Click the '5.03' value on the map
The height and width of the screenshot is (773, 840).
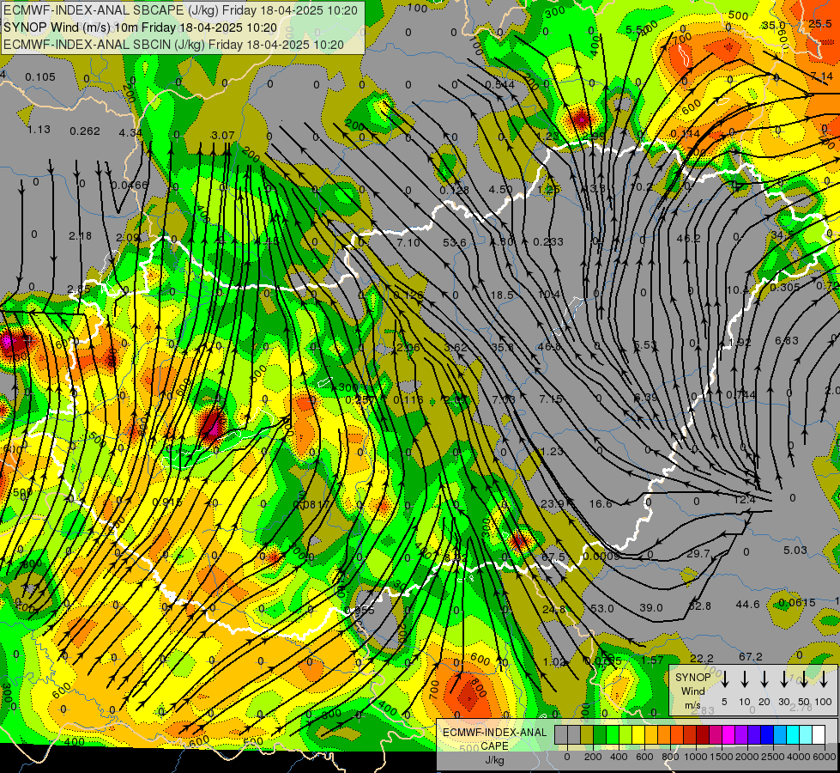(795, 551)
